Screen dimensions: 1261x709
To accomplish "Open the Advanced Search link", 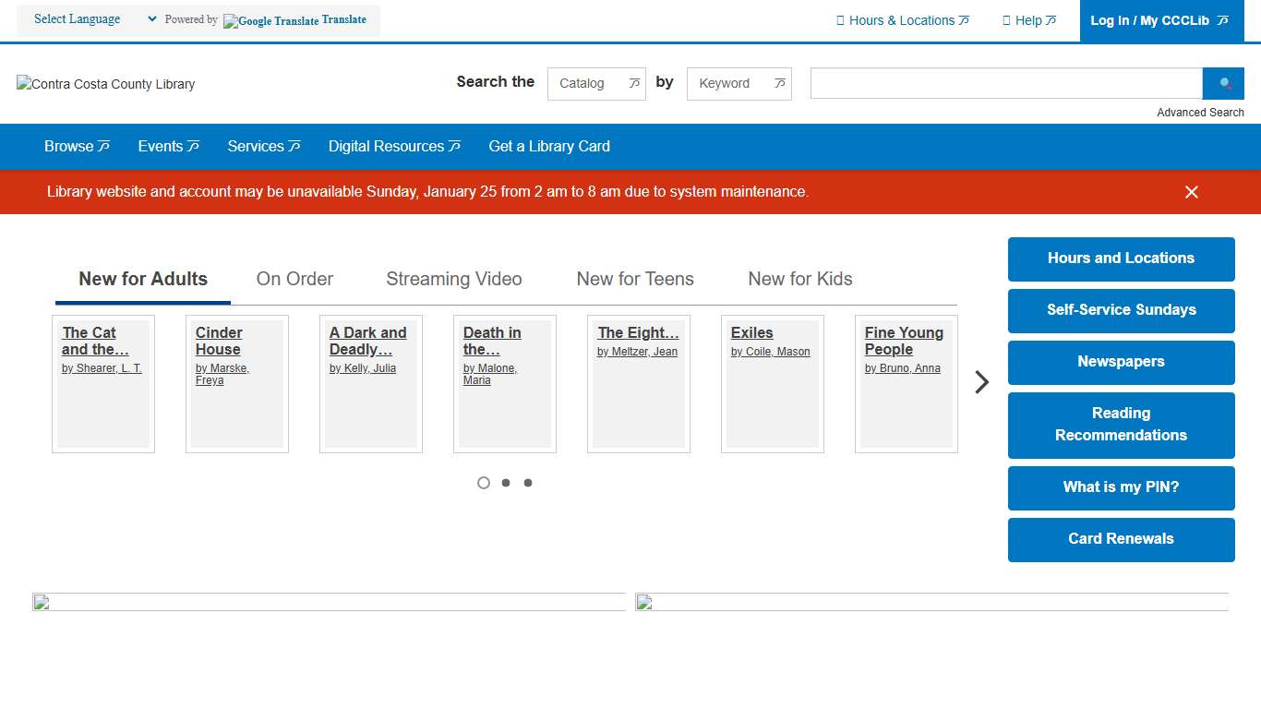I will pos(1200,113).
